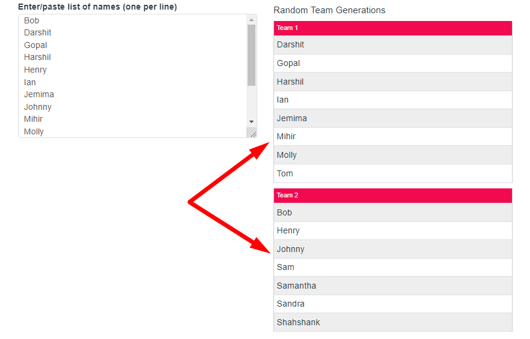This screenshot has width=530, height=339.
Task: Click Gopal row in Team 1
Action: point(393,63)
